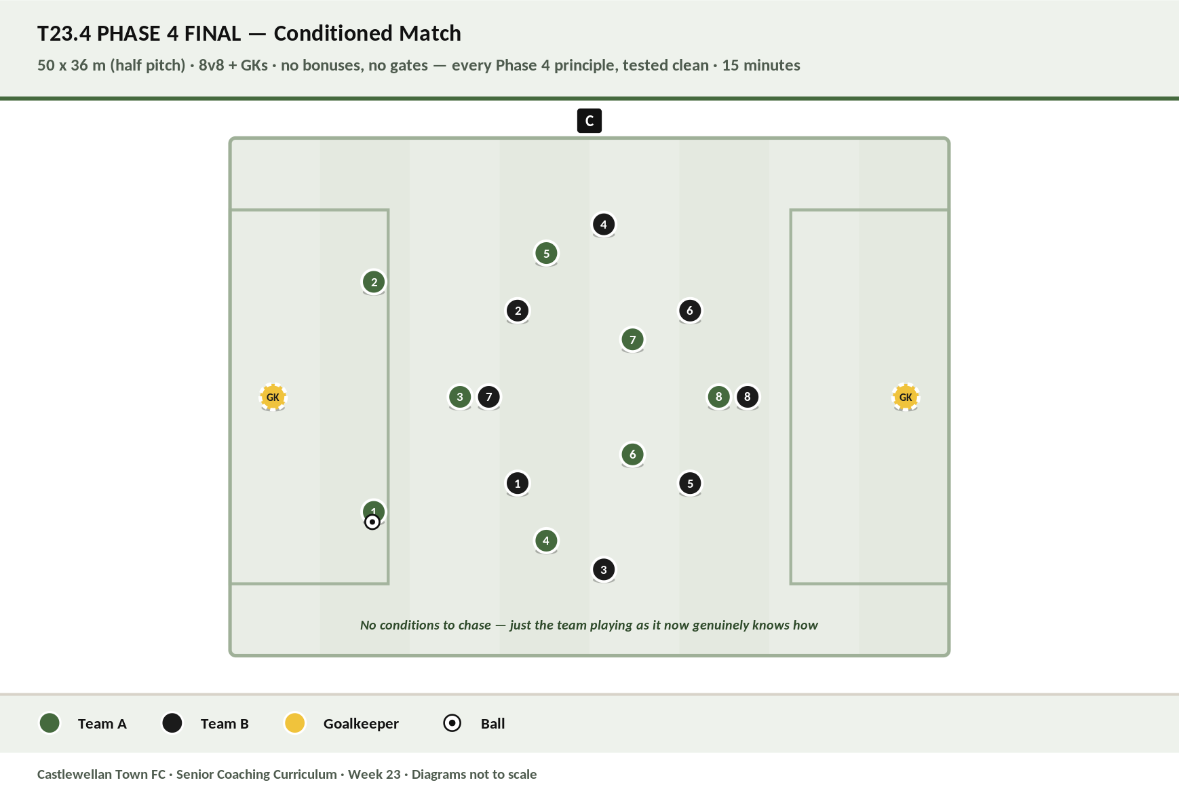The image size is (1179, 791).
Task: Select black Team B player 4
Action: 604,224
